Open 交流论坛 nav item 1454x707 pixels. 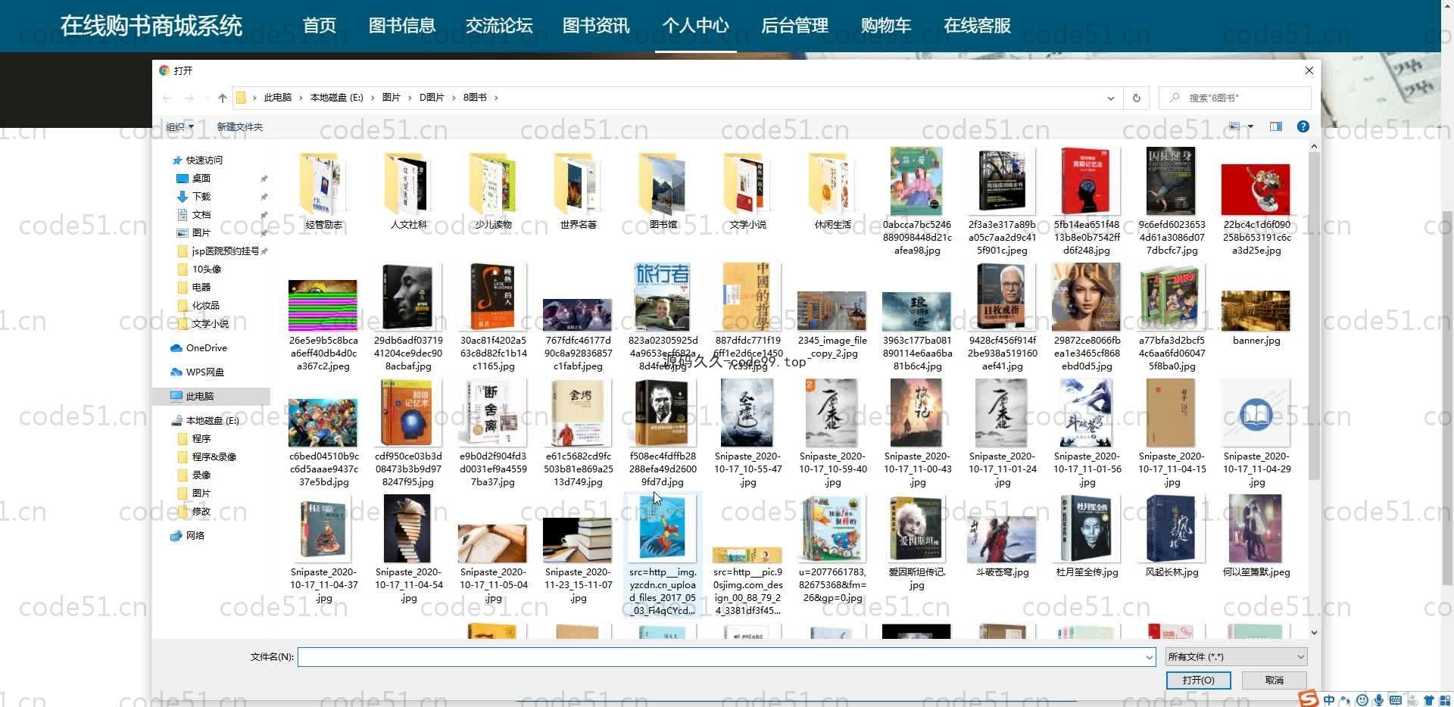coord(499,26)
